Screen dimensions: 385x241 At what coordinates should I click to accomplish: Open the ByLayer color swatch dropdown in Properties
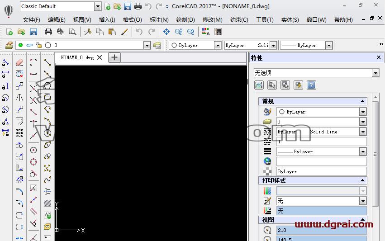[x=363, y=112]
